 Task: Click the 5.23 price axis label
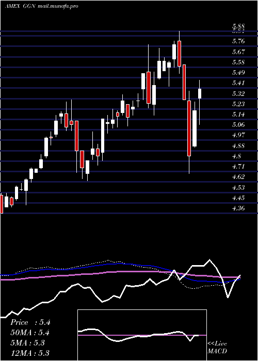[238, 104]
